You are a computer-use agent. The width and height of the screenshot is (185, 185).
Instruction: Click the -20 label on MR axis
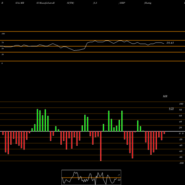coord(181,139)
